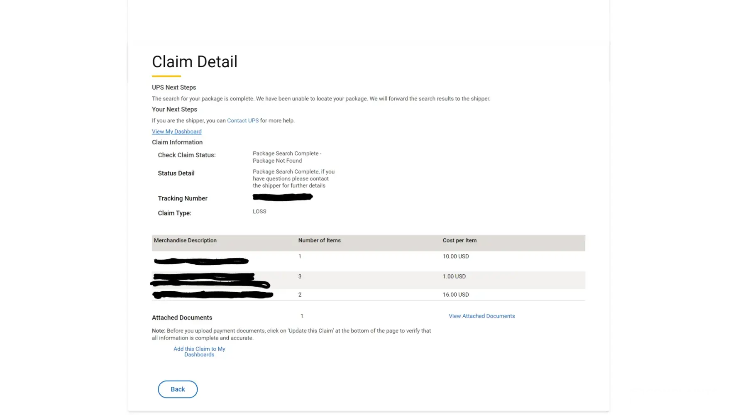Click the UPS Next Steps heading
Image resolution: width=738 pixels, height=415 pixels.
coord(174,88)
